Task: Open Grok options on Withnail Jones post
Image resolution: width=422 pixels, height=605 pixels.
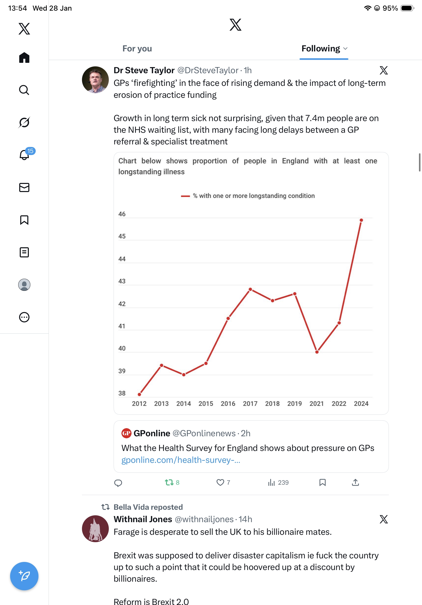Action: [x=384, y=519]
